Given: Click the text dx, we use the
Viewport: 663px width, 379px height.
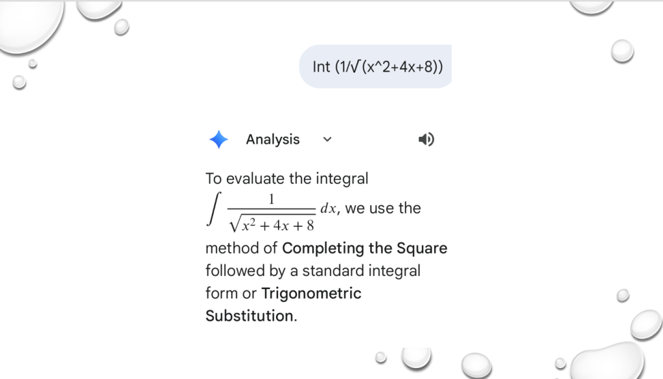Looking at the screenshot, I should [371, 209].
